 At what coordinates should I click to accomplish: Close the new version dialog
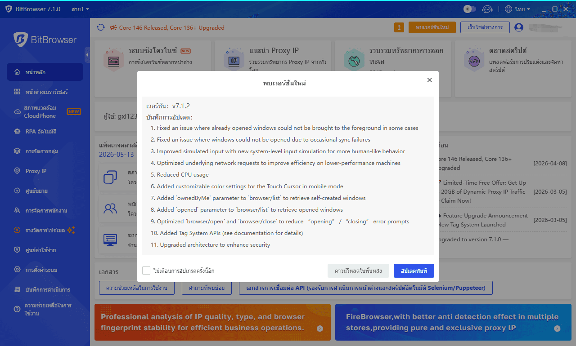(x=429, y=80)
